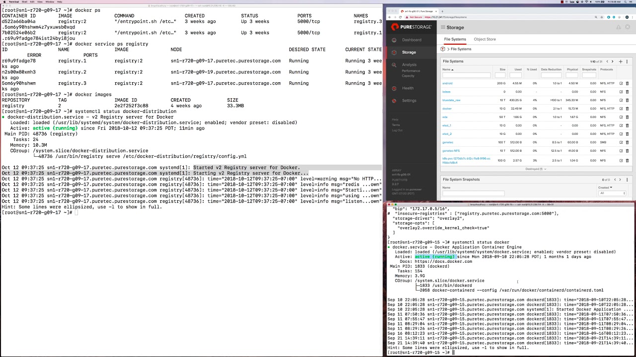Open the Apple menu
This screenshot has width=636, height=357.
tap(3, 2)
